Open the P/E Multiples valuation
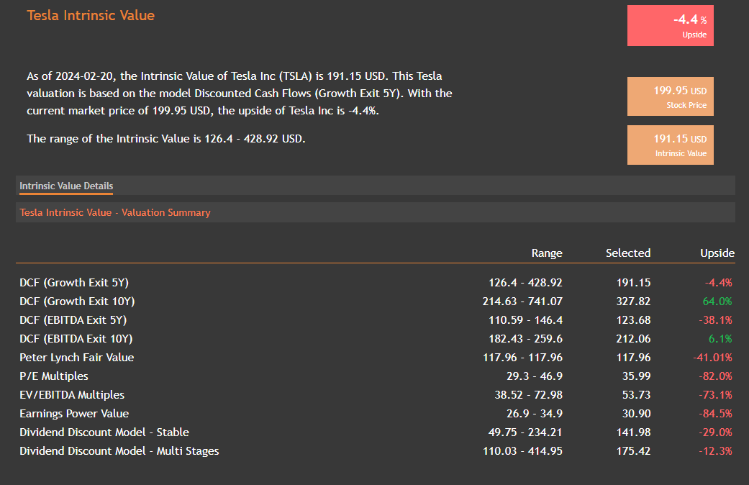The width and height of the screenshot is (749, 485). click(54, 376)
